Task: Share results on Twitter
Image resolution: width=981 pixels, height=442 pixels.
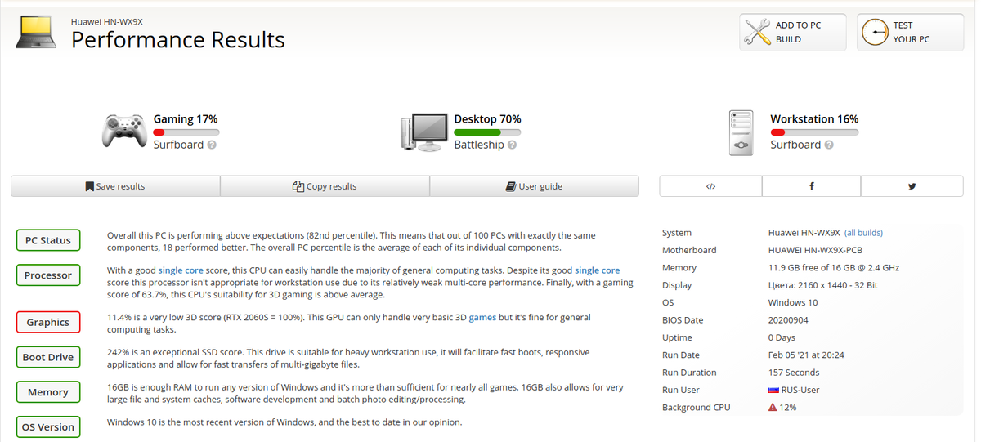Action: coord(912,186)
